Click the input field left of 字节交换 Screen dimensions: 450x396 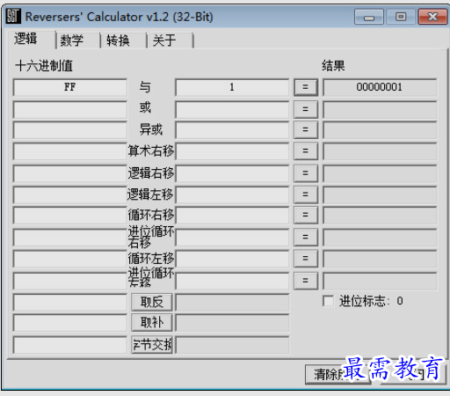click(70, 345)
